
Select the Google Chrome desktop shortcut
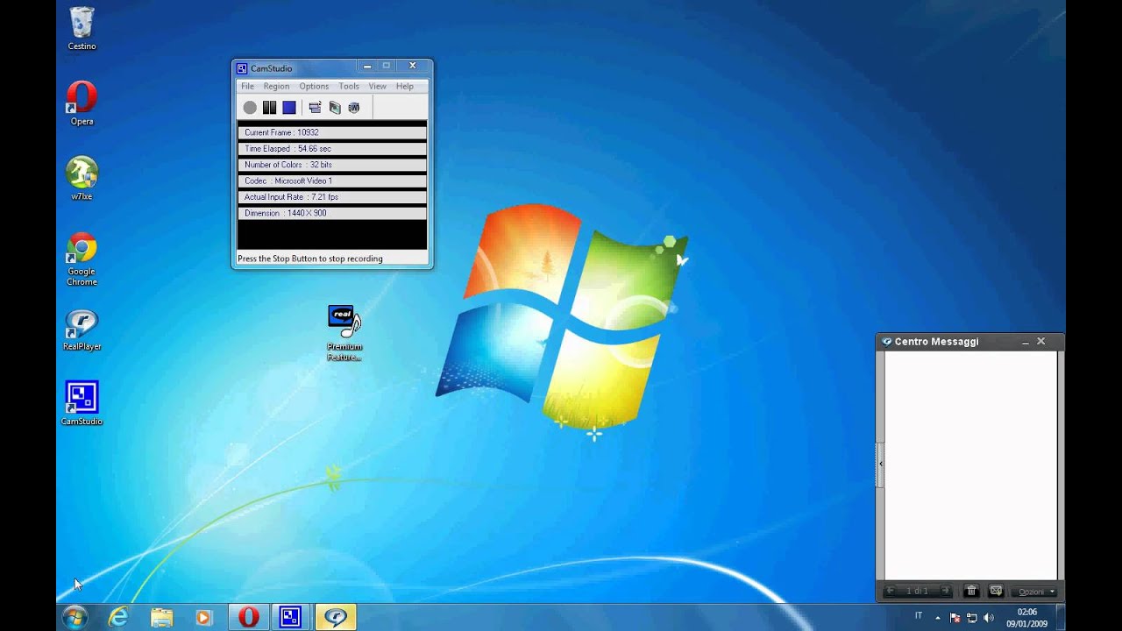point(82,259)
